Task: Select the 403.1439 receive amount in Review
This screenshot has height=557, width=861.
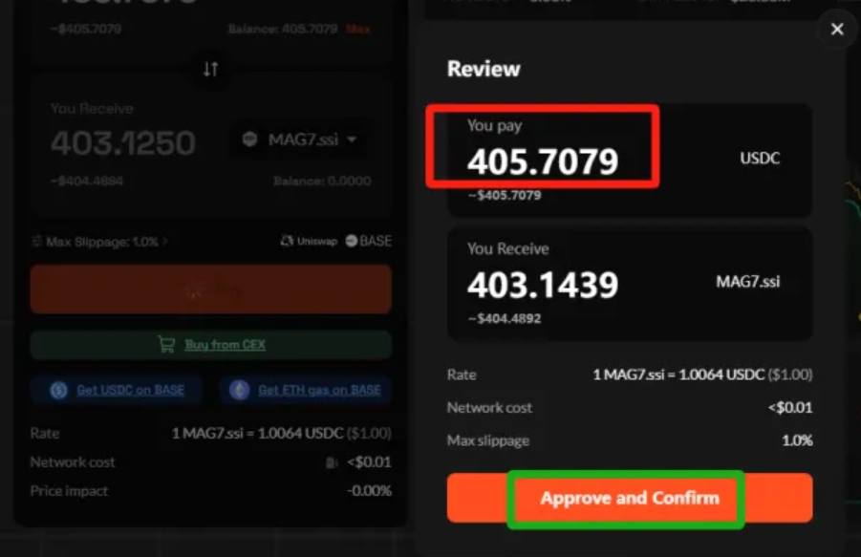Action: [543, 285]
